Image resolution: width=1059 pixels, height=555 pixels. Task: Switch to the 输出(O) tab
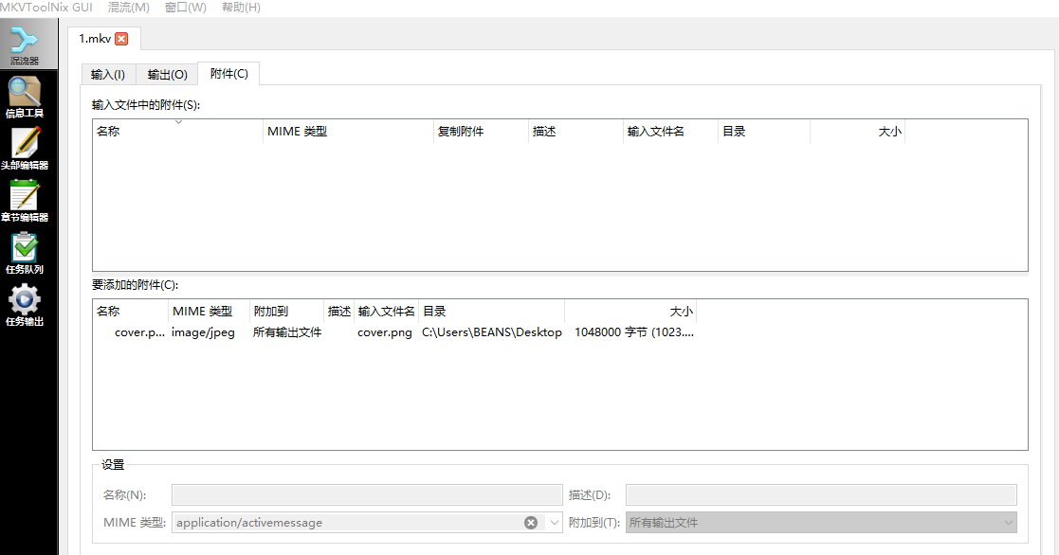pos(167,74)
